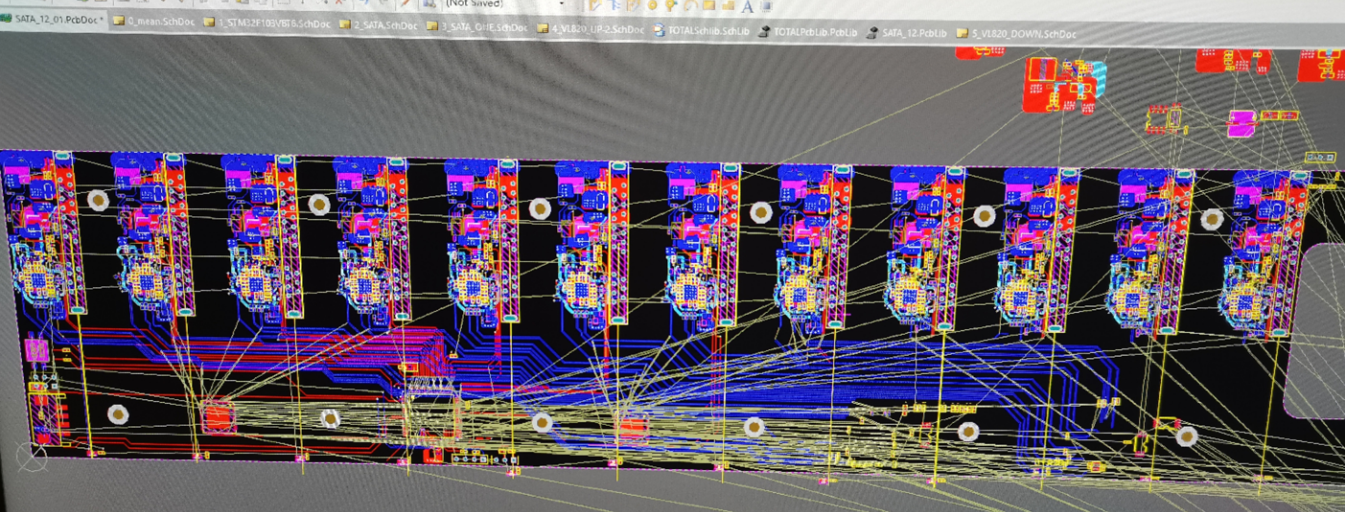Open the 5_VL820_DOWN.SchDoc tab
This screenshot has width=1345, height=512.
[1016, 34]
